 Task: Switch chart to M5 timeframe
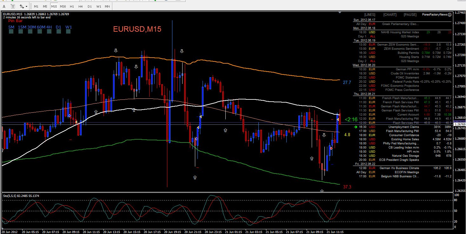45,6
